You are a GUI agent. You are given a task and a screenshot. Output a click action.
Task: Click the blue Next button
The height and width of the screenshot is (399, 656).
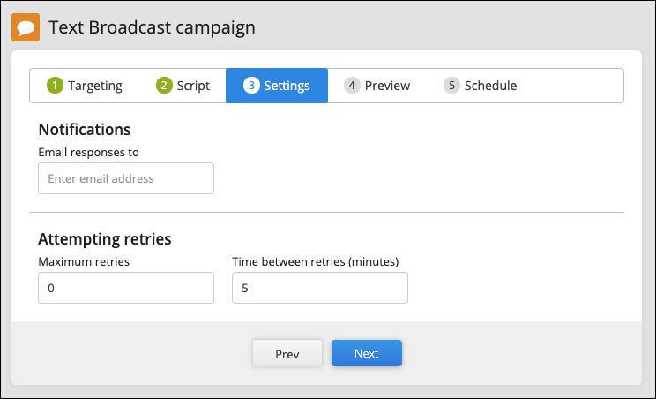(367, 353)
